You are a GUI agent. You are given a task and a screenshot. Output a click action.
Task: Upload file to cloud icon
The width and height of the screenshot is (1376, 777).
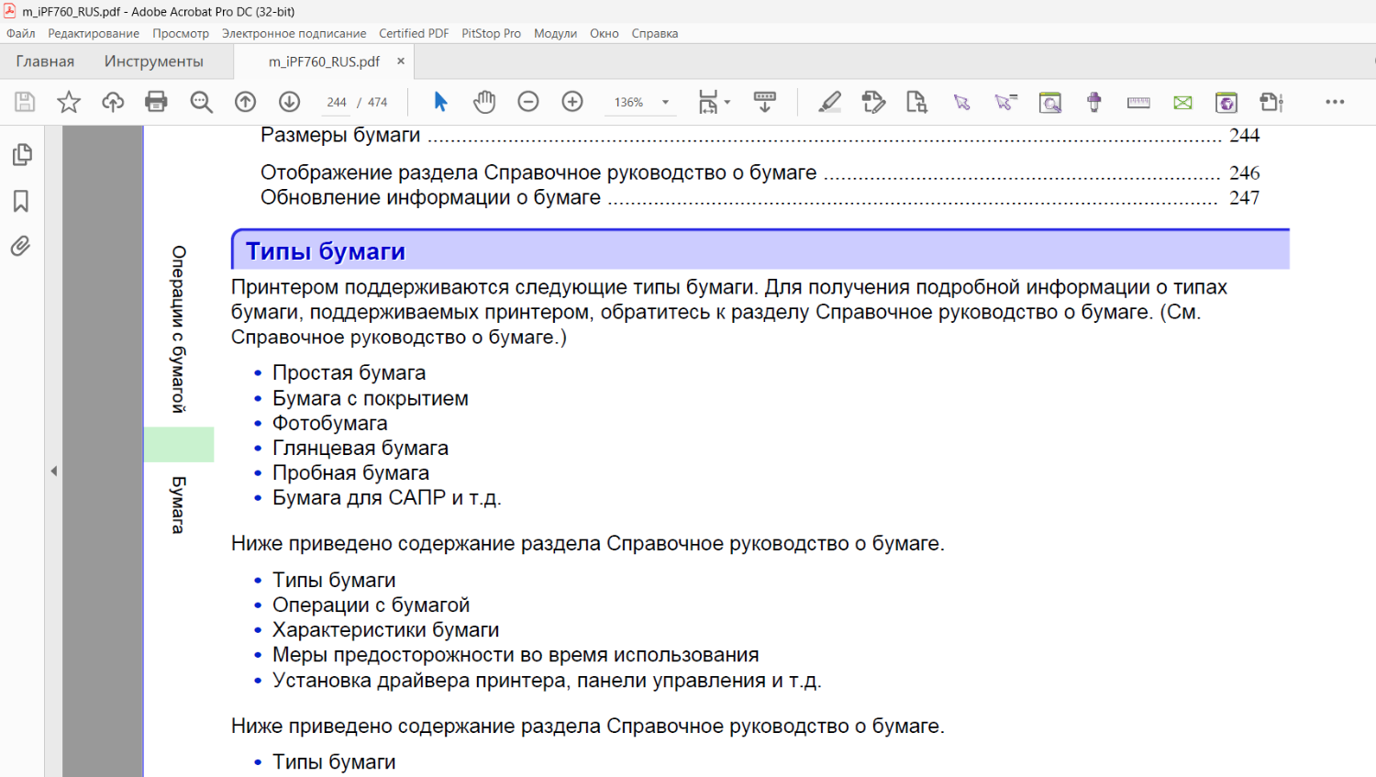[113, 102]
